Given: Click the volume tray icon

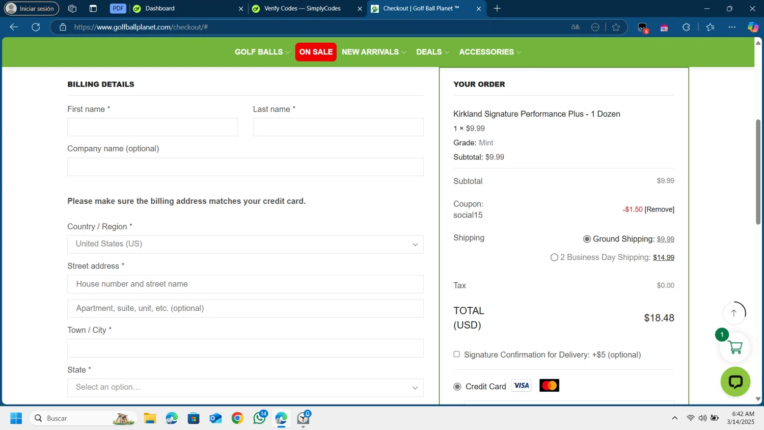Looking at the screenshot, I should 702,418.
